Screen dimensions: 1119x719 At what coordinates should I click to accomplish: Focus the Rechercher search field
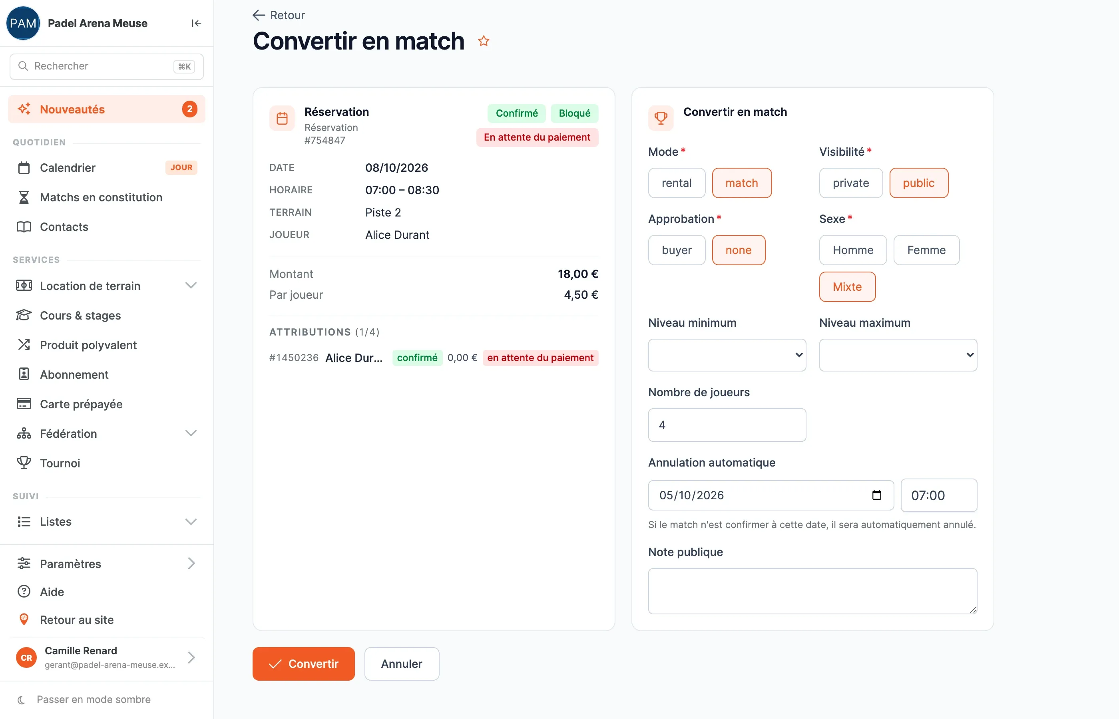[106, 66]
